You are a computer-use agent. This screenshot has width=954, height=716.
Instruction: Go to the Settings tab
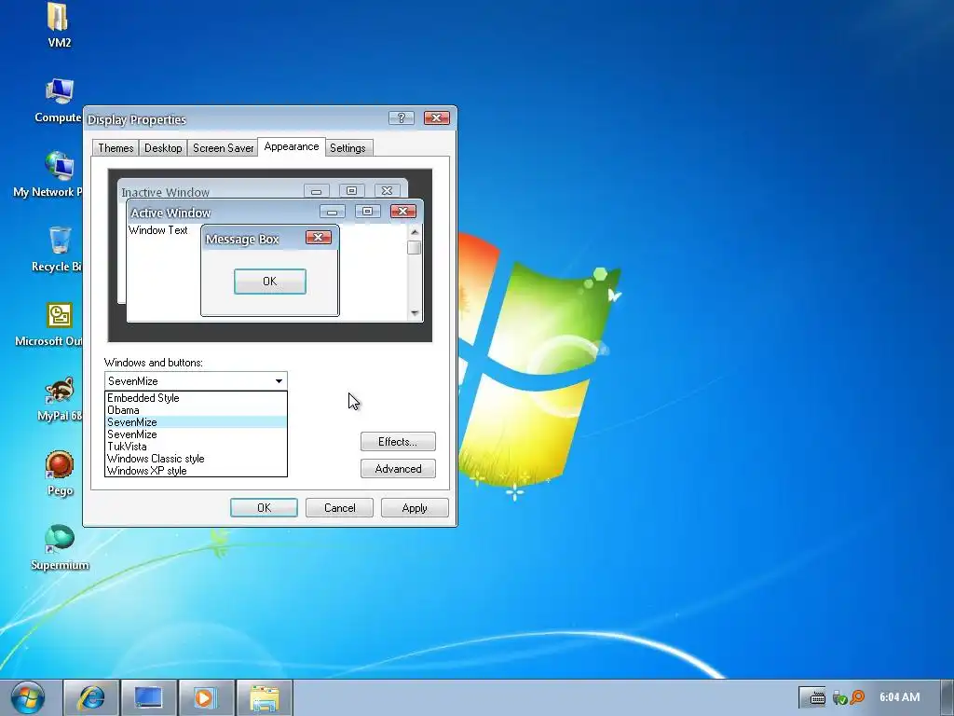coord(348,148)
